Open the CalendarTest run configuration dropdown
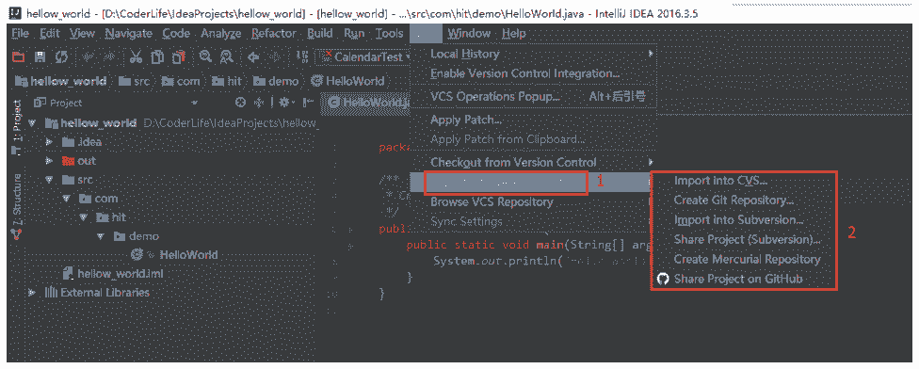The height and width of the screenshot is (369, 919). (x=363, y=56)
